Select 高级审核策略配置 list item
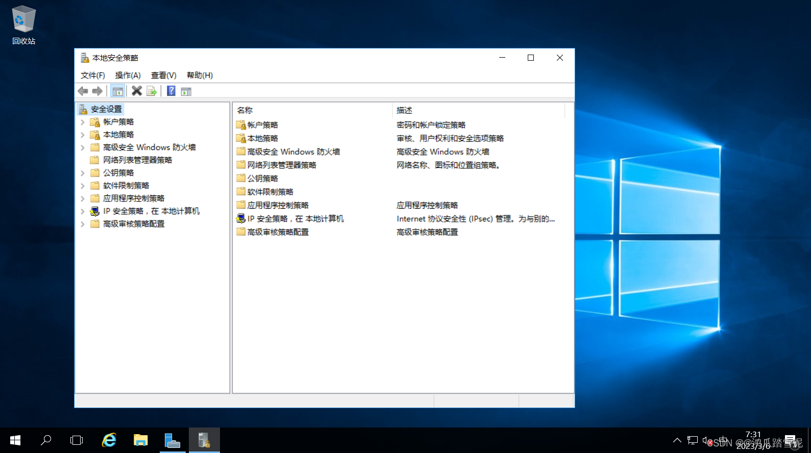 pyautogui.click(x=278, y=232)
